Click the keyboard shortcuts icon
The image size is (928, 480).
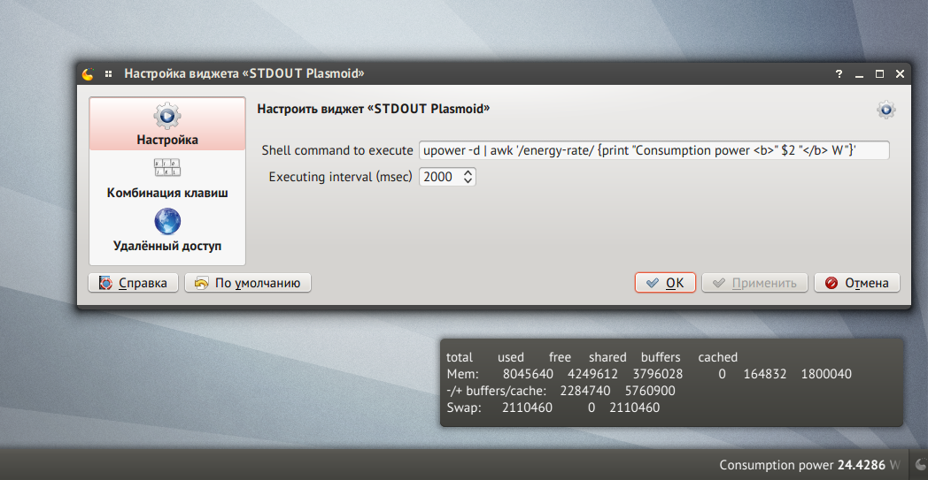coord(167,168)
